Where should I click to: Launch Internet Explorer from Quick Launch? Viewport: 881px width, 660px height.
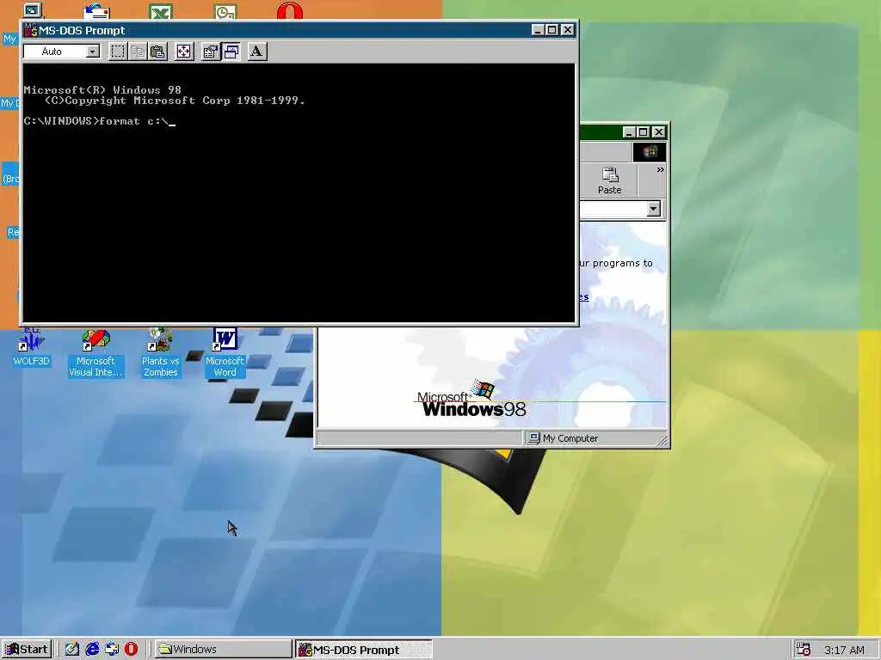[92, 650]
